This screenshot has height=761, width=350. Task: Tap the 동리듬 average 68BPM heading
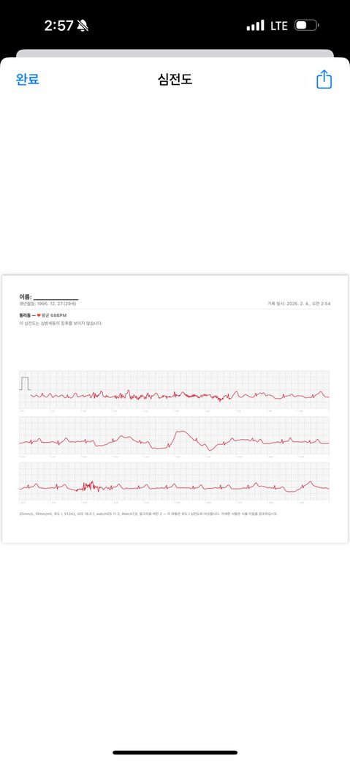pyautogui.click(x=42, y=315)
